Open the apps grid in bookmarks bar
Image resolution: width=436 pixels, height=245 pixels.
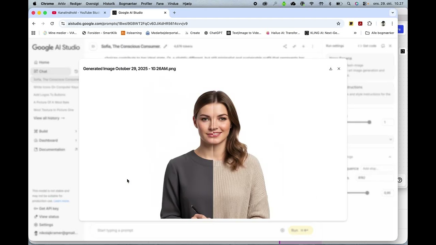pos(33,33)
